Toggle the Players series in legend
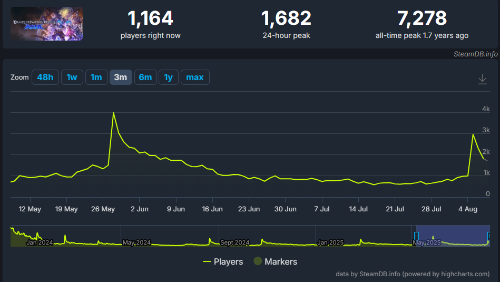Viewport: 500px width, 282px height. [x=223, y=261]
